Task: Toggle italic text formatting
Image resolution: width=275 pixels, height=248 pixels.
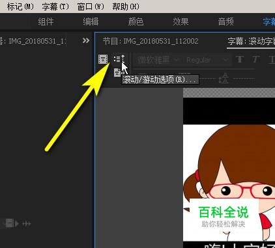Action: point(255,59)
